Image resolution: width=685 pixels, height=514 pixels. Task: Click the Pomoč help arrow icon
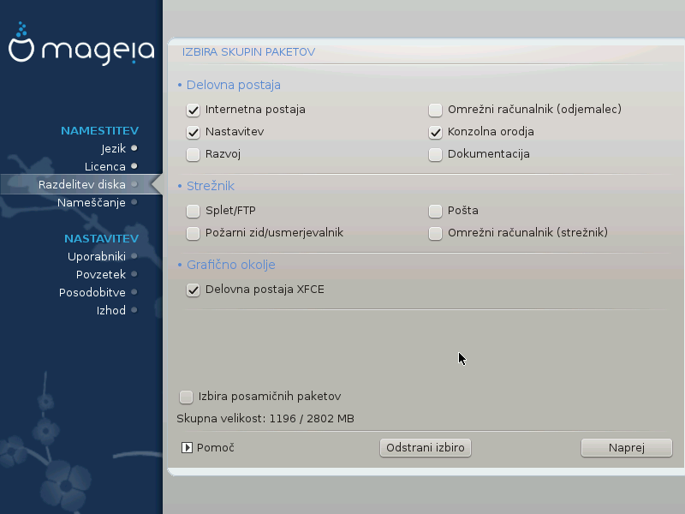187,447
